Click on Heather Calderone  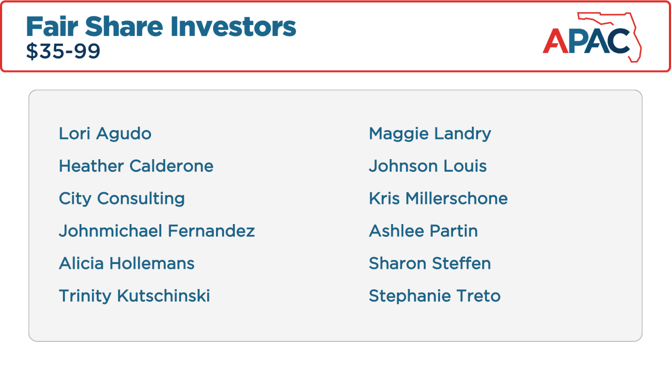136,166
